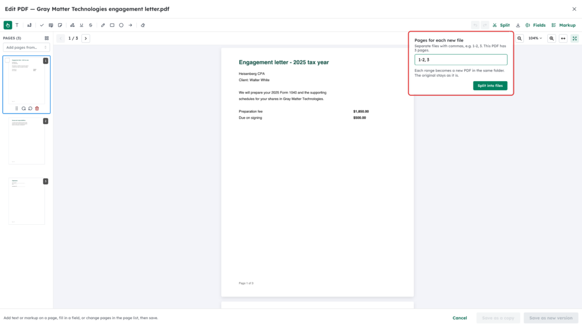The image size is (582, 327).
Task: Click the Heisenberg CPA text
Action: coord(252,74)
